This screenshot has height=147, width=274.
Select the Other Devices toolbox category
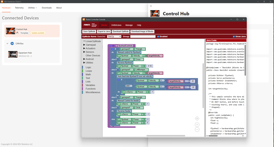pos(93,56)
